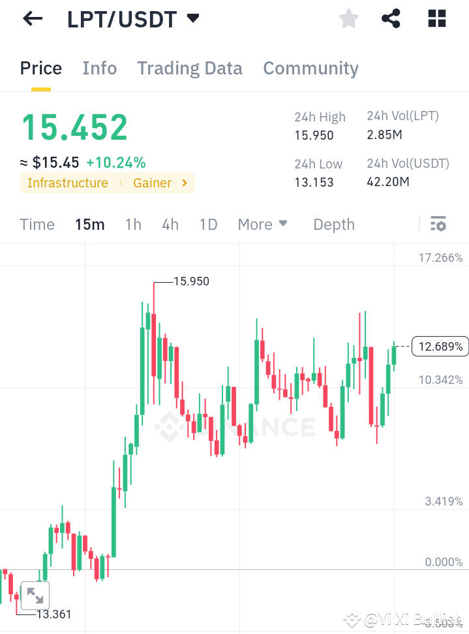Viewport: 469px width, 634px height.
Task: Open the Depth view
Action: [x=333, y=224]
